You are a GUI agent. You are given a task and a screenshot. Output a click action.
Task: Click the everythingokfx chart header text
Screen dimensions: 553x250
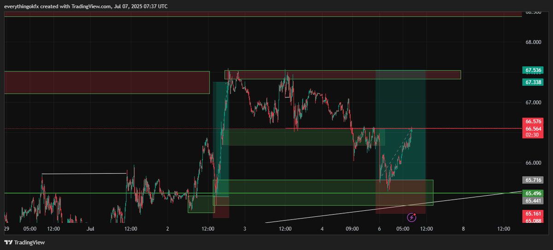pos(86,6)
